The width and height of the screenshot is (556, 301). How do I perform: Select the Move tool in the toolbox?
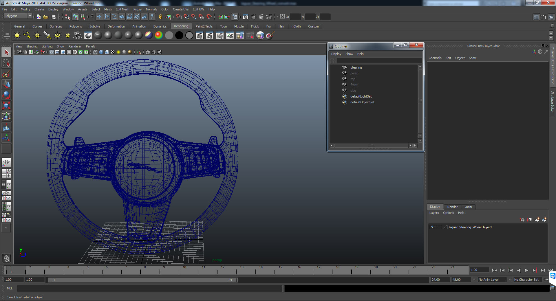(6, 84)
